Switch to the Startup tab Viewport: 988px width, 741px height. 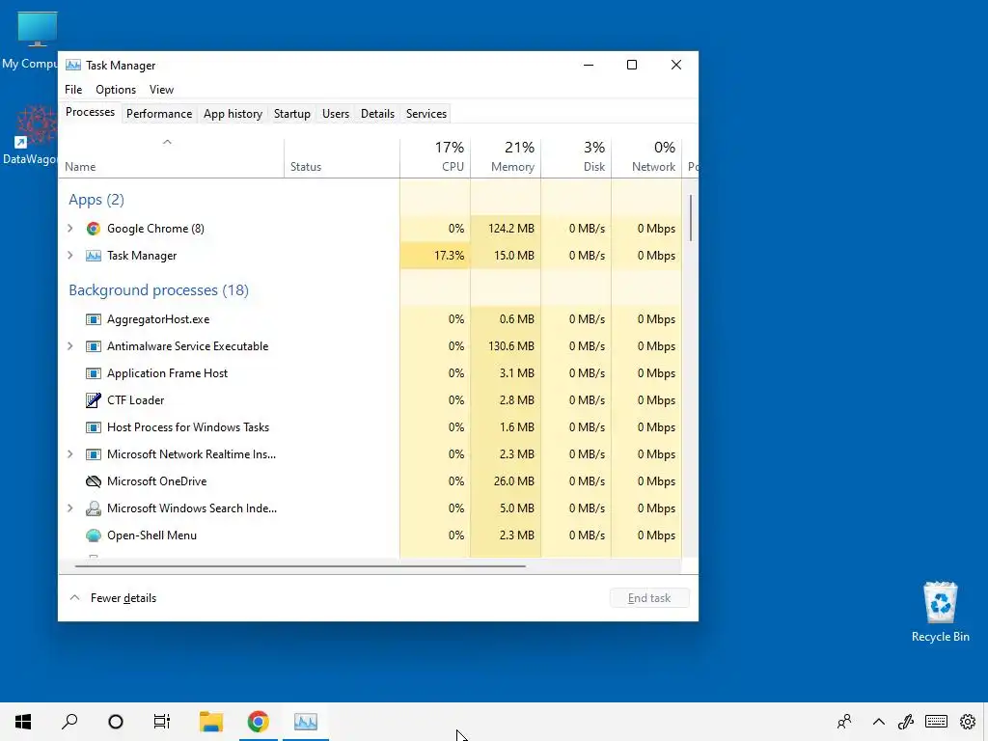(x=291, y=114)
